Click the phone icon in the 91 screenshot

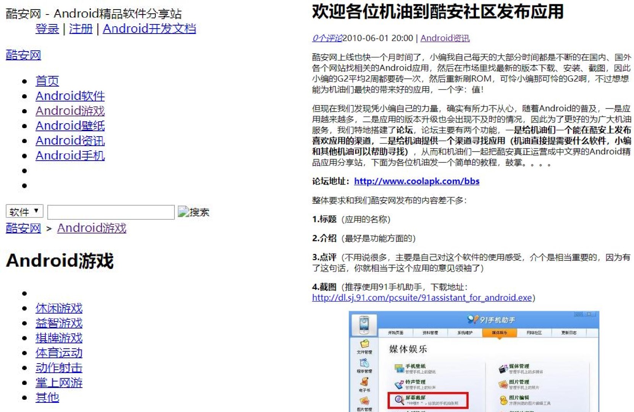point(364,325)
